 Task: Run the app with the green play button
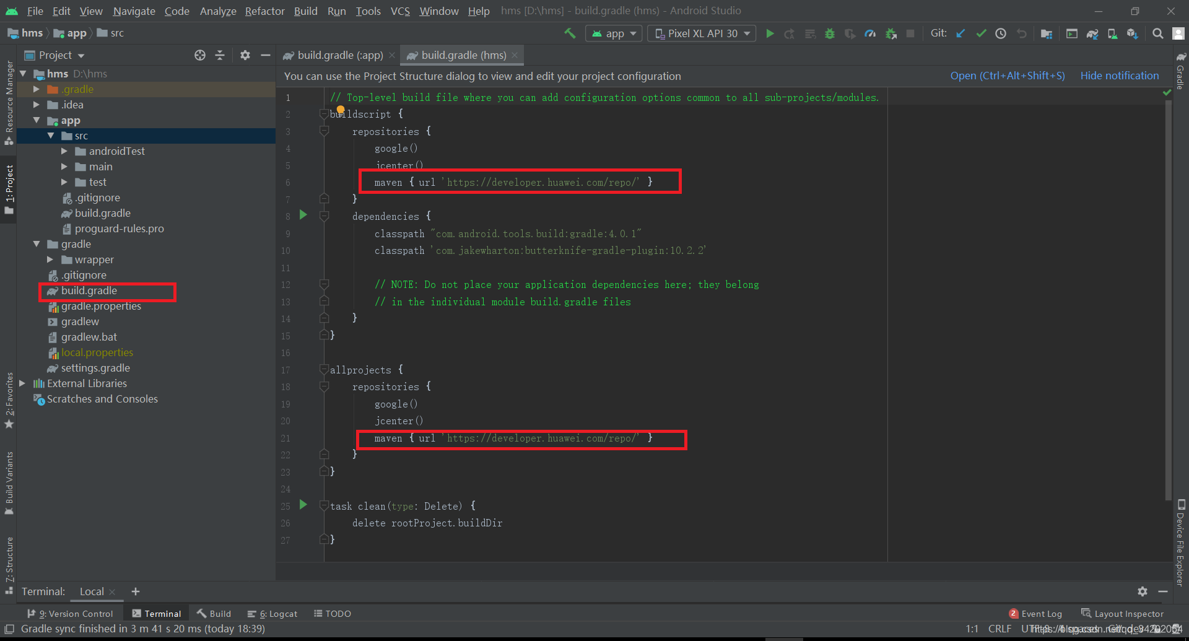(x=770, y=33)
